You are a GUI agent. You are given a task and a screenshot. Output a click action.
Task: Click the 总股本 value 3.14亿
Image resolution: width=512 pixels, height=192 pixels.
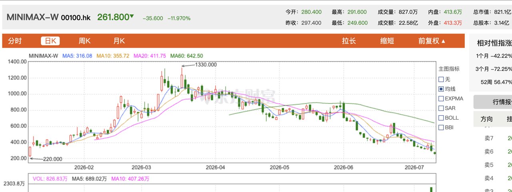click(x=501, y=23)
